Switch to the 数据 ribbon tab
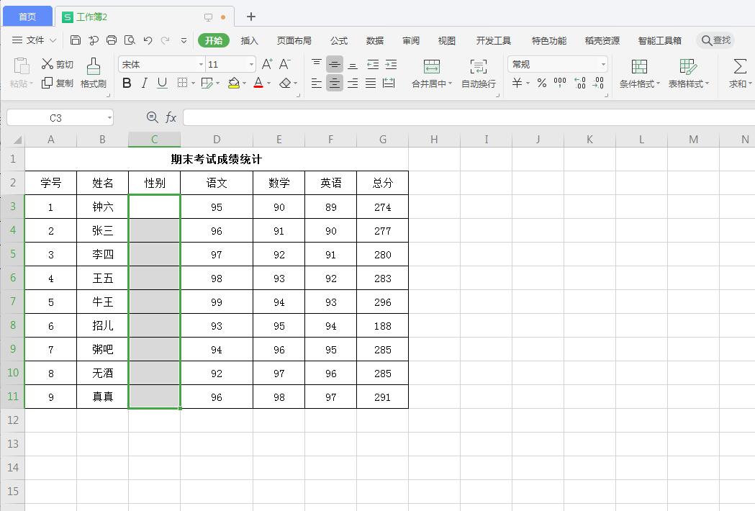The height and width of the screenshot is (511, 755). pyautogui.click(x=374, y=41)
